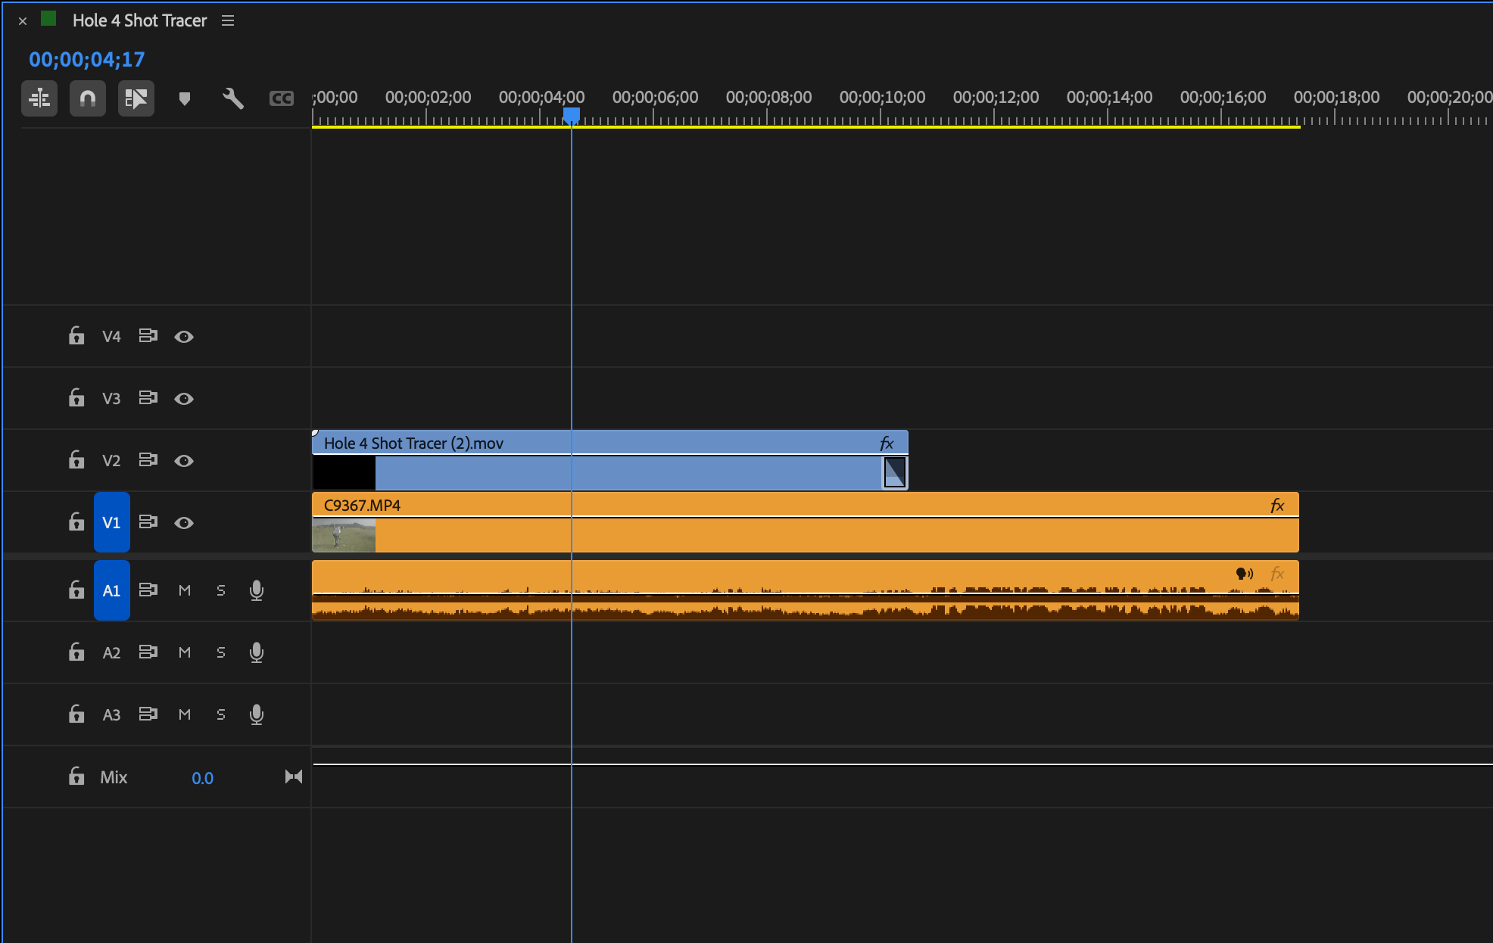Open Timeline Display Settings wrench icon
Image resolution: width=1493 pixels, height=943 pixels.
(232, 98)
